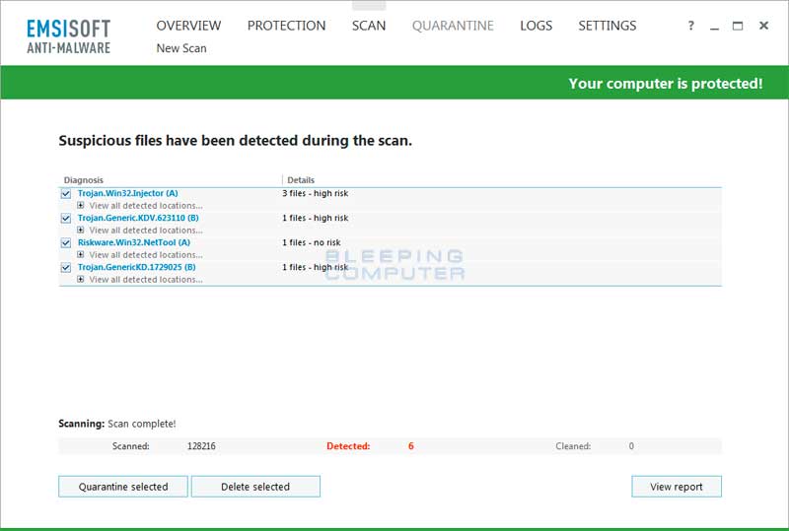Expand detected locations under Riskware.Win32.NetTool
This screenshot has height=531, width=789.
coord(81,254)
